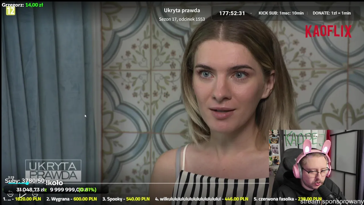Click 'Sezon 17, odcinek 1553' episode text
This screenshot has height=205, width=364.
[182, 19]
